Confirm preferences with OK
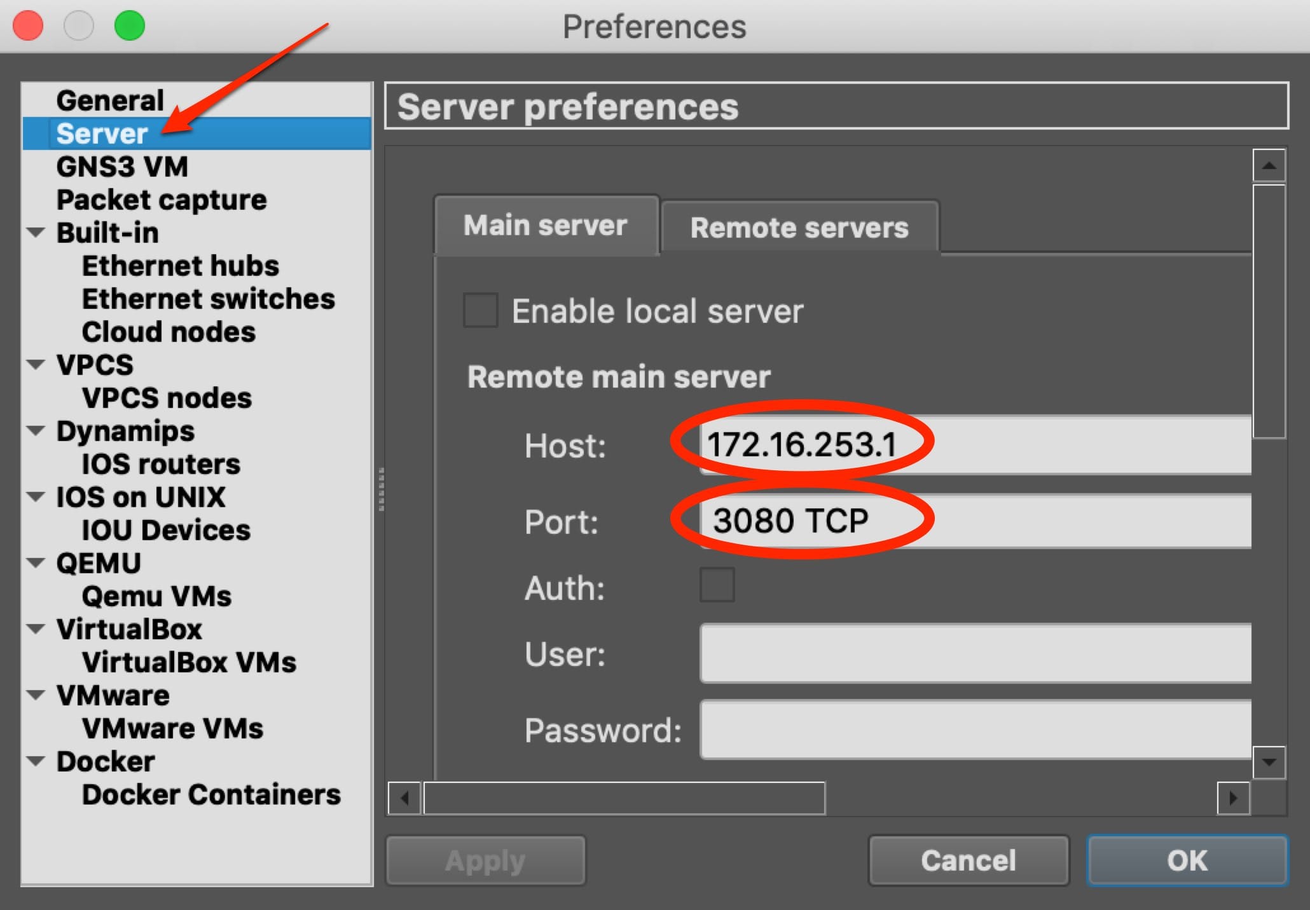The image size is (1310, 910). pos(1187,860)
